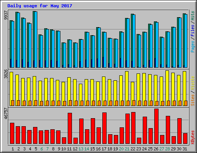The image size is (197, 153).
Task: Click day label 26 on the x-axis
Action: click(156, 149)
